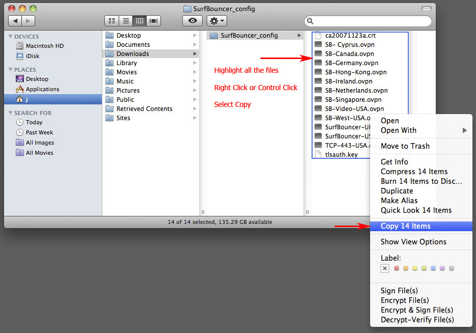Switch to column view
This screenshot has width=476, height=333.
139,21
